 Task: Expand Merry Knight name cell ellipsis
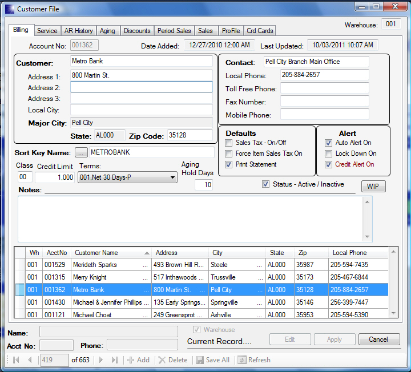(145, 278)
